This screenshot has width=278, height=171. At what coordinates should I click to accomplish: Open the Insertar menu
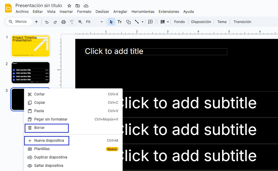(66, 12)
